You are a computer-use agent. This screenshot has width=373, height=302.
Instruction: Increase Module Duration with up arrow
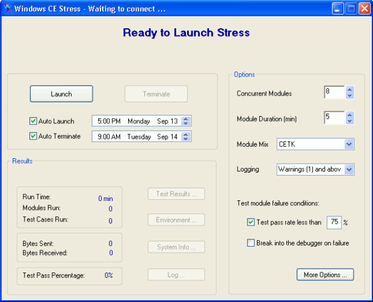click(x=350, y=115)
